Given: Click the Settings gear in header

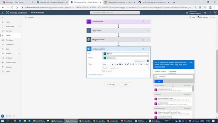Looking at the screenshot, I should [205, 13].
